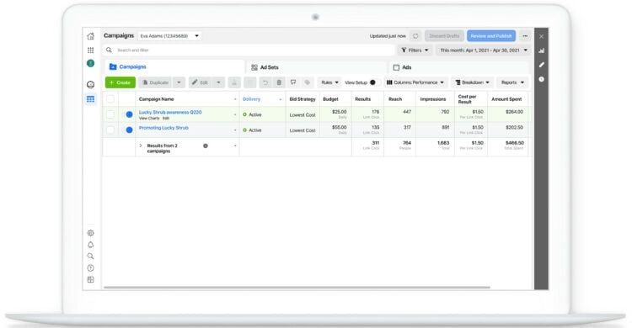Tick checkbox for Lucky Shrub awareness Q220 row
Viewport: 632px width, 328px height.
click(x=110, y=114)
